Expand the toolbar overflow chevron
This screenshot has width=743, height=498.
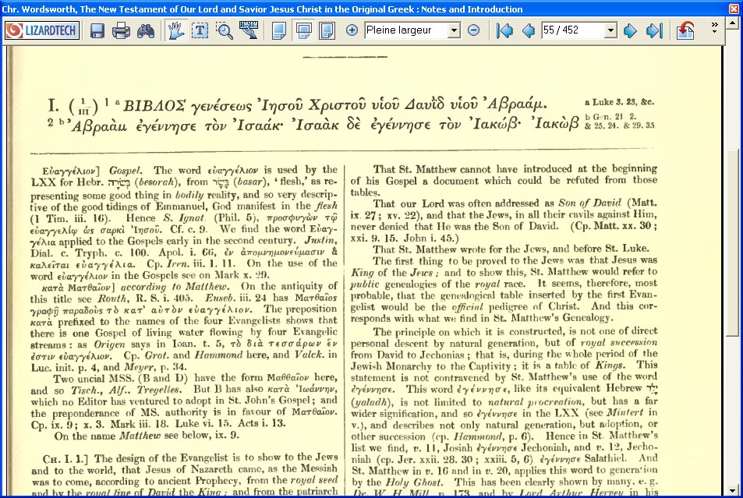click(x=715, y=27)
